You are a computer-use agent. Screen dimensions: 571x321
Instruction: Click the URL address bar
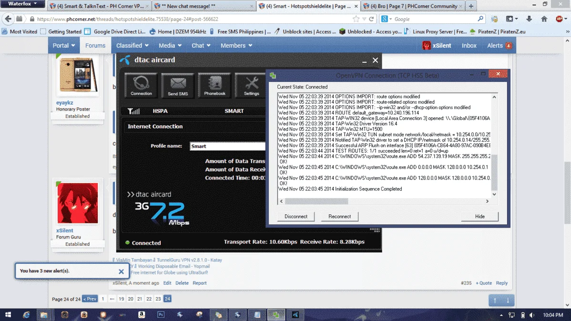(193, 19)
